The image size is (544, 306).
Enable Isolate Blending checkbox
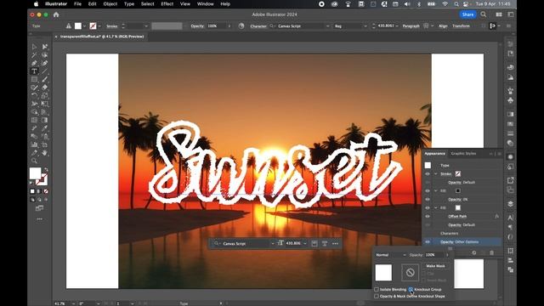[377, 289]
